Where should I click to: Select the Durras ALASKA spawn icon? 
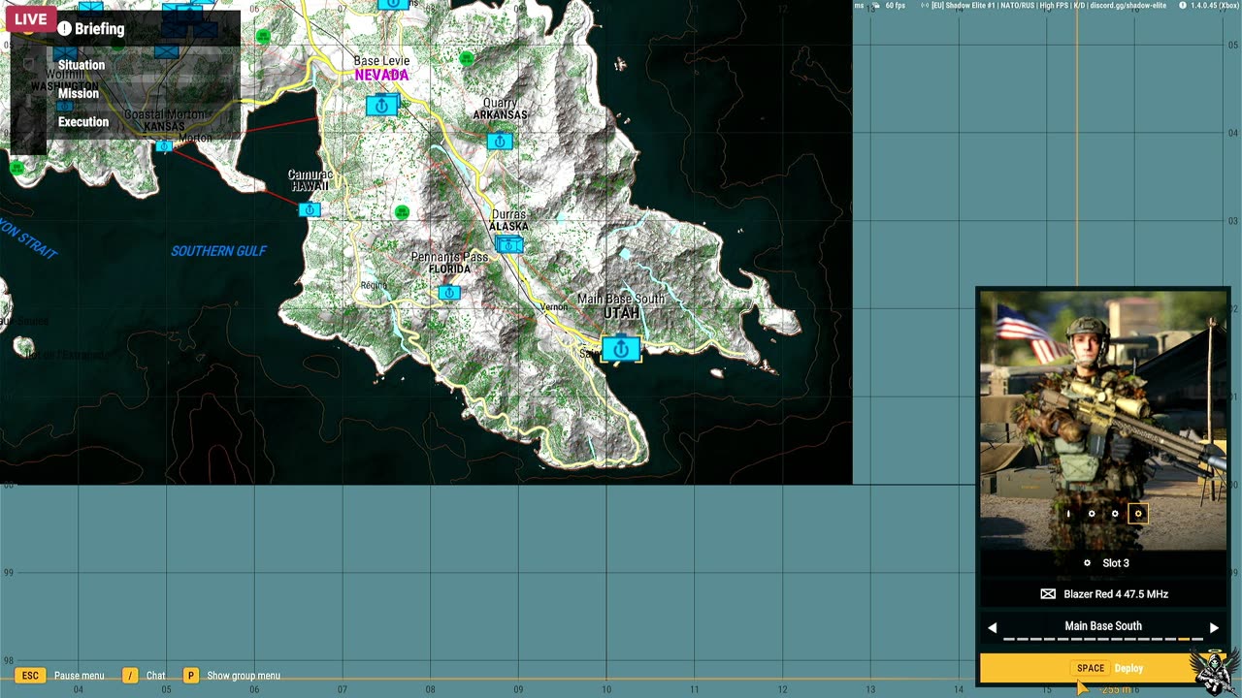pyautogui.click(x=509, y=244)
